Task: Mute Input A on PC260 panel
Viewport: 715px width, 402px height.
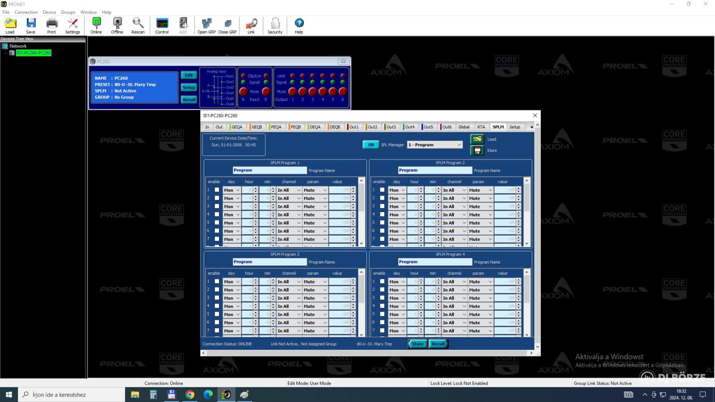Action: (x=243, y=91)
